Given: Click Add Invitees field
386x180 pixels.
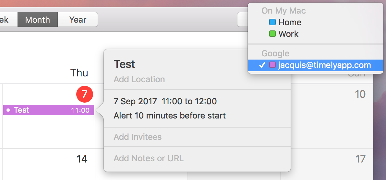Looking at the screenshot, I should pyautogui.click(x=138, y=137).
